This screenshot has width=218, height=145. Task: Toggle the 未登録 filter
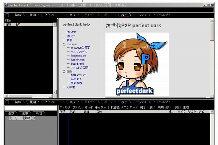click(x=115, y=107)
